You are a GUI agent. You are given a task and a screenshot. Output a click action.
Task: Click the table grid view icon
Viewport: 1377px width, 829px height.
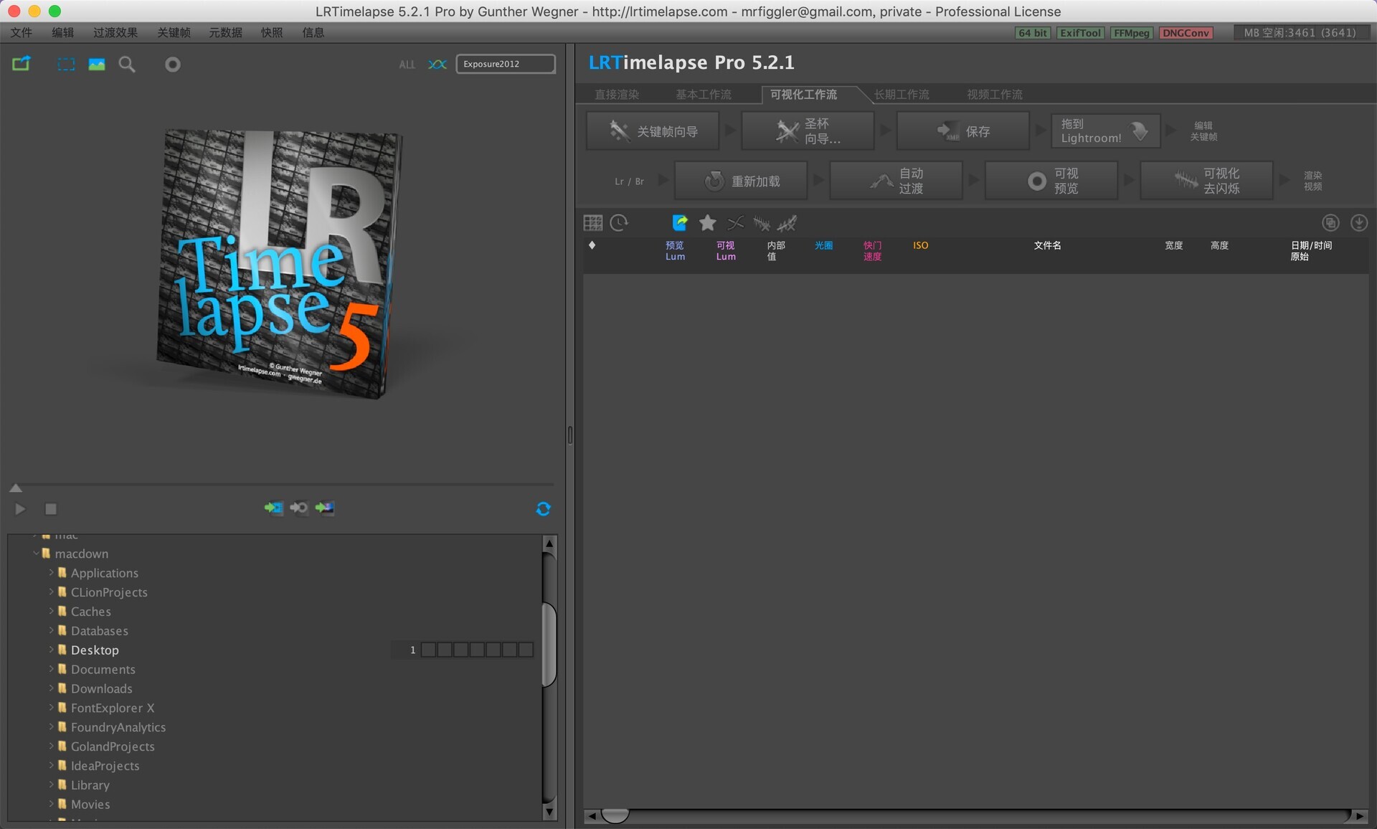(x=593, y=223)
